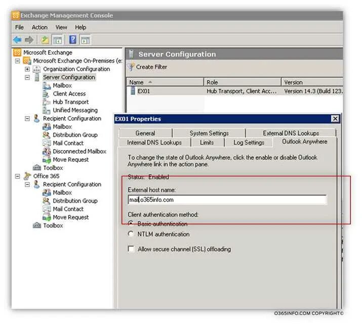The width and height of the screenshot is (362, 329).
Task: Collapse on-premises Recipient Configuration node
Action: (27, 119)
